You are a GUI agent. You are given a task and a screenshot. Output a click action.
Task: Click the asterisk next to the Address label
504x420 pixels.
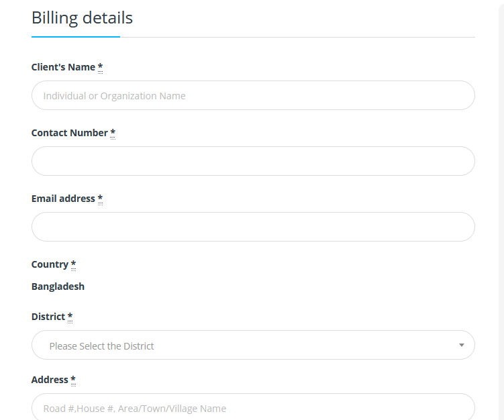pyautogui.click(x=73, y=380)
